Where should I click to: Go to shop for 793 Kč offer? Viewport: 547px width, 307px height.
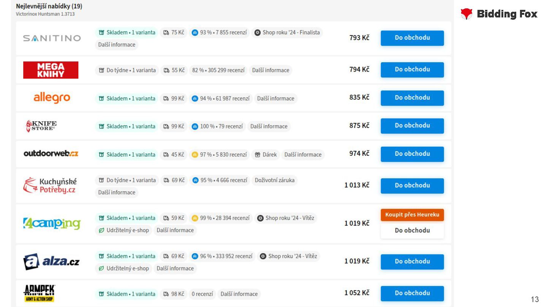(412, 38)
